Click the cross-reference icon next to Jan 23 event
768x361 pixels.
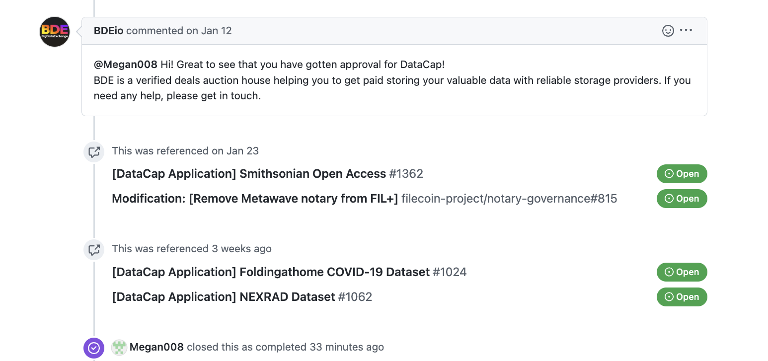pos(93,151)
